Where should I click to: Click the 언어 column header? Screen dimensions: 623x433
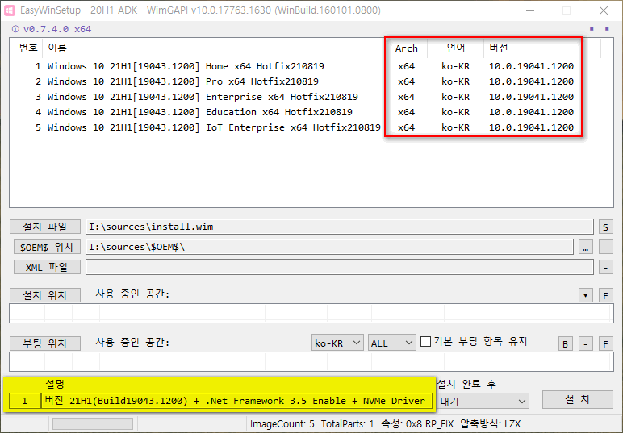coord(455,48)
